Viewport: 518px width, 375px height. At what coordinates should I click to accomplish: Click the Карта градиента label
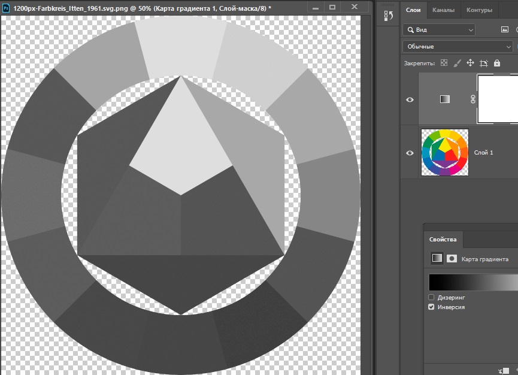[485, 259]
